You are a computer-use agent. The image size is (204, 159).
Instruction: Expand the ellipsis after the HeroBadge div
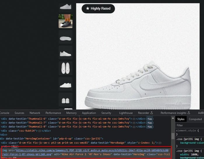[x=160, y=143]
